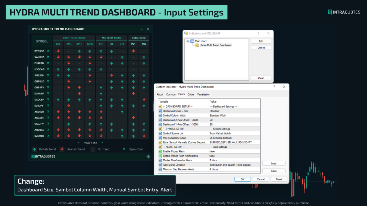367x206 pixels.
Task: Open the XAUEUR chart using its arrow icon
Action: point(48,112)
